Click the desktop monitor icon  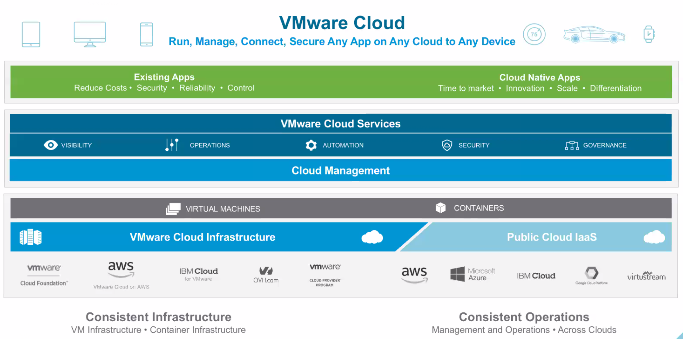[x=90, y=34]
